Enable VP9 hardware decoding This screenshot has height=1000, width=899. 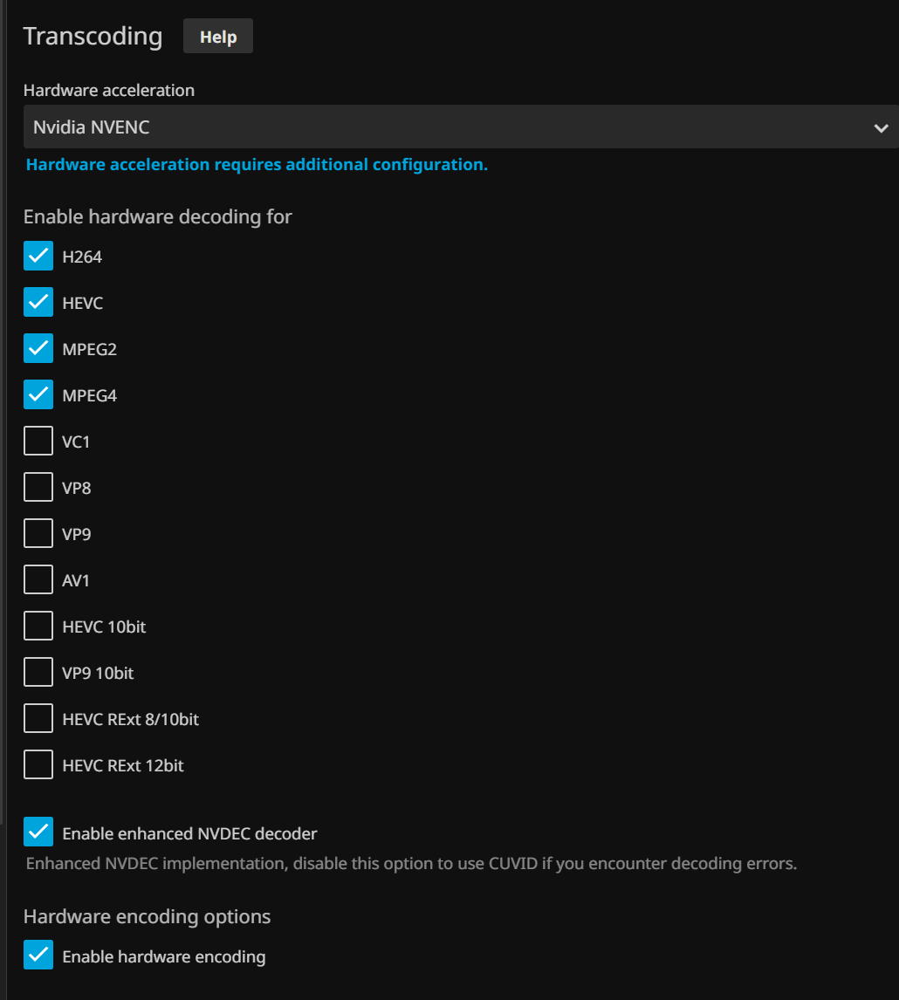point(38,534)
